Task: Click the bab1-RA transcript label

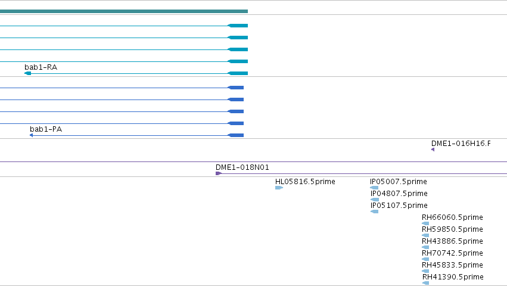Action: (x=41, y=67)
